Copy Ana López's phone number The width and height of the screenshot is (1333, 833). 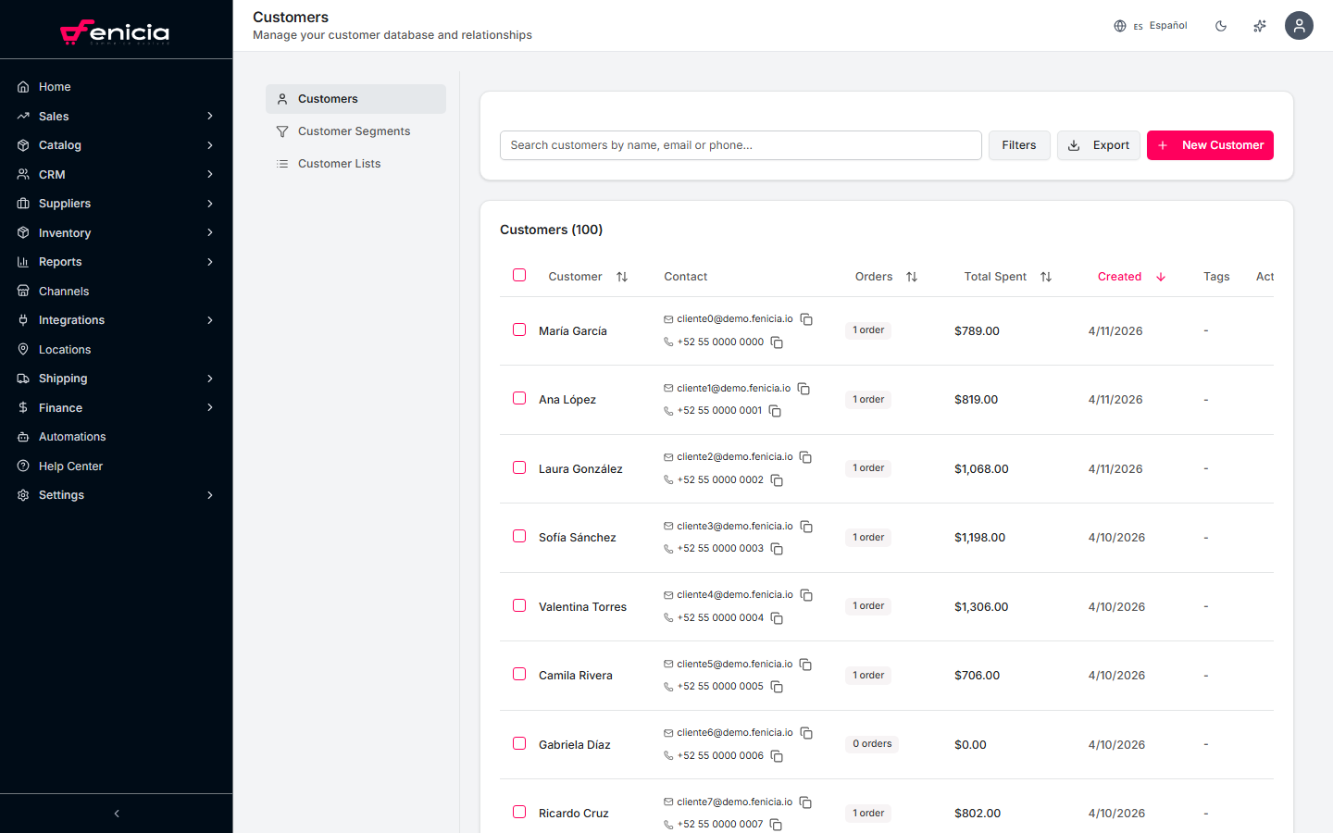tap(775, 411)
